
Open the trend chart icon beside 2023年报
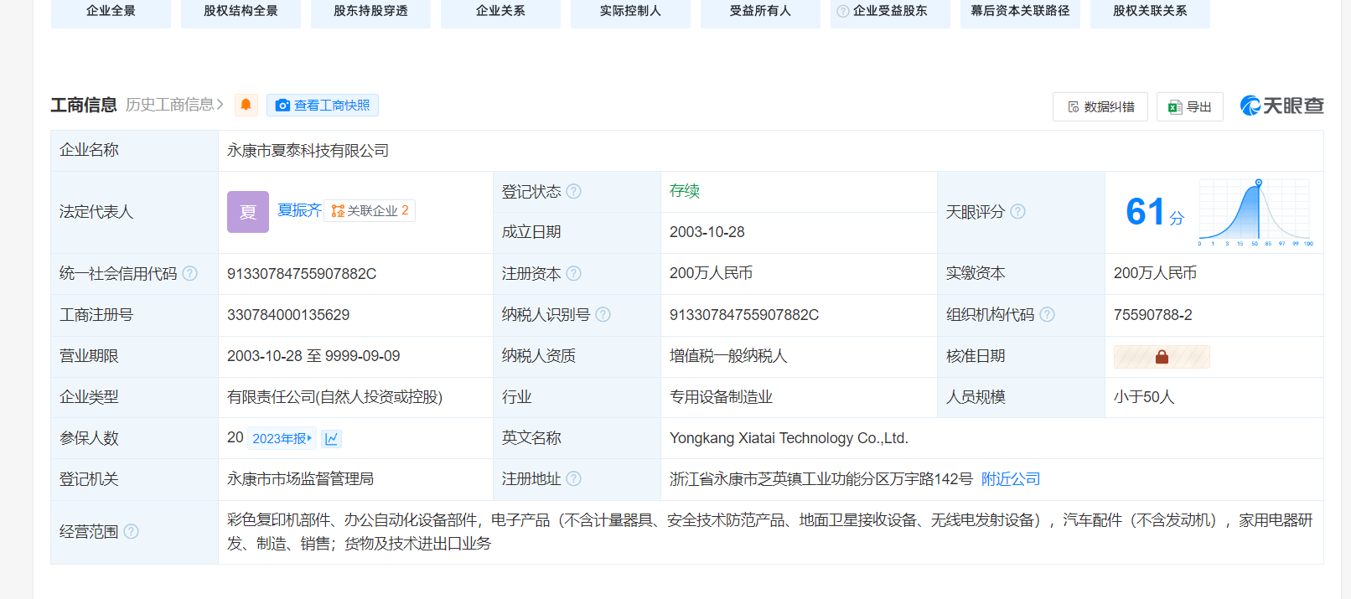331,438
